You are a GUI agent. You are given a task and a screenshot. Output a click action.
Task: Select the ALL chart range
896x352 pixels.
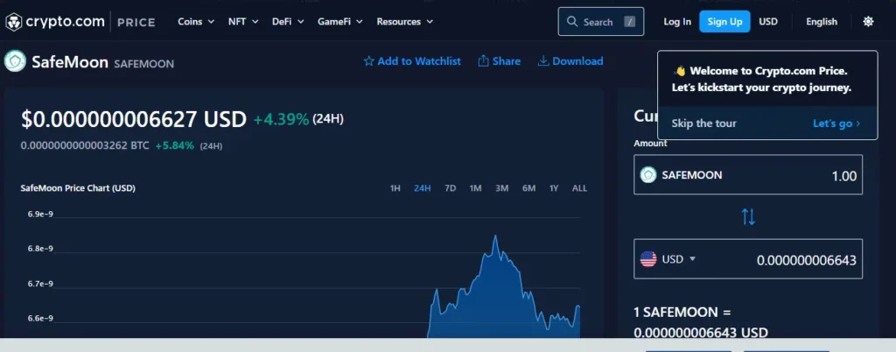(579, 188)
